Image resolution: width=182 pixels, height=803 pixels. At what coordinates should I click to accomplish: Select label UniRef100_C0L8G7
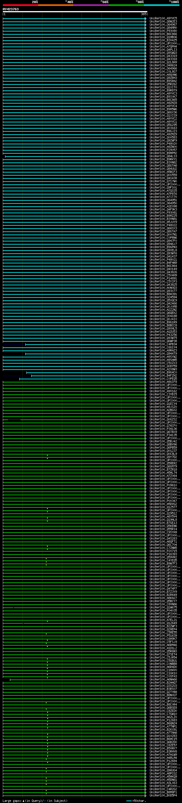click(163, 72)
